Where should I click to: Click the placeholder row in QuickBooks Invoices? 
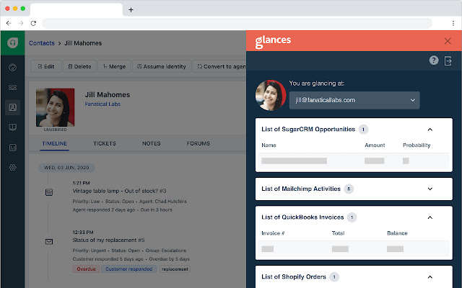coord(354,249)
